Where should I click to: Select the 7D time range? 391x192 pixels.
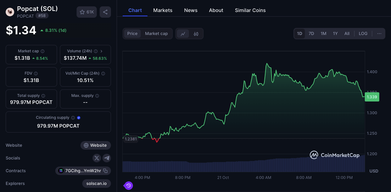(311, 34)
